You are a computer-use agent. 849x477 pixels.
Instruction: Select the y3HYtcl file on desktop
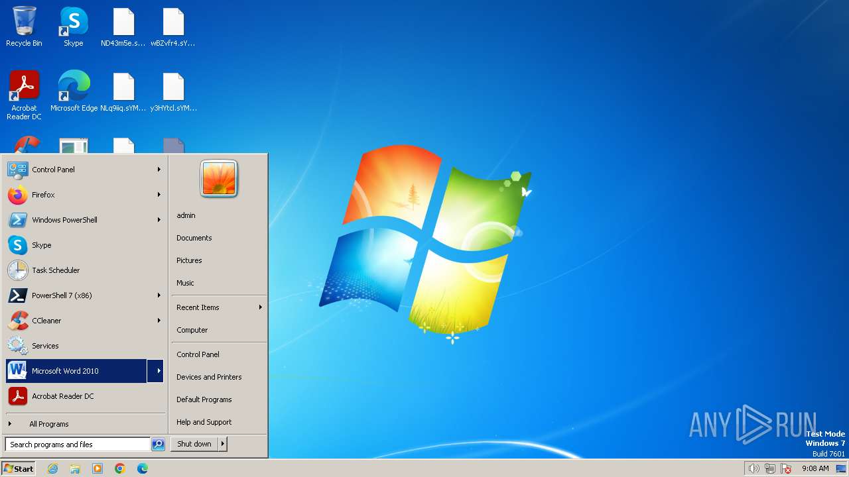pyautogui.click(x=173, y=91)
